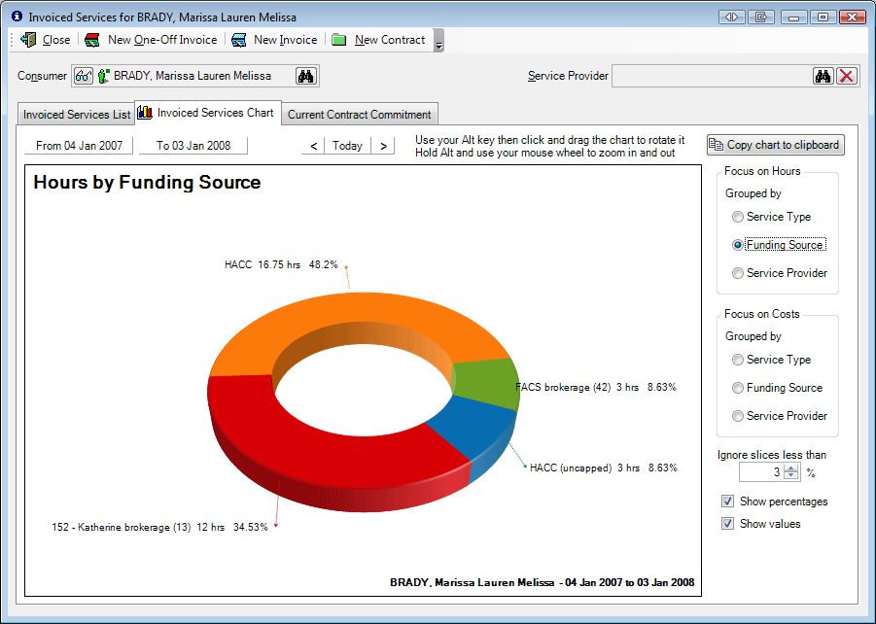Click the New Contract folder icon
The width and height of the screenshot is (876, 624).
[339, 40]
